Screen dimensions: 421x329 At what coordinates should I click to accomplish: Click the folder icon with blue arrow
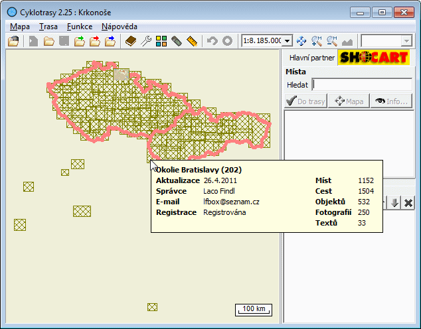coord(110,41)
